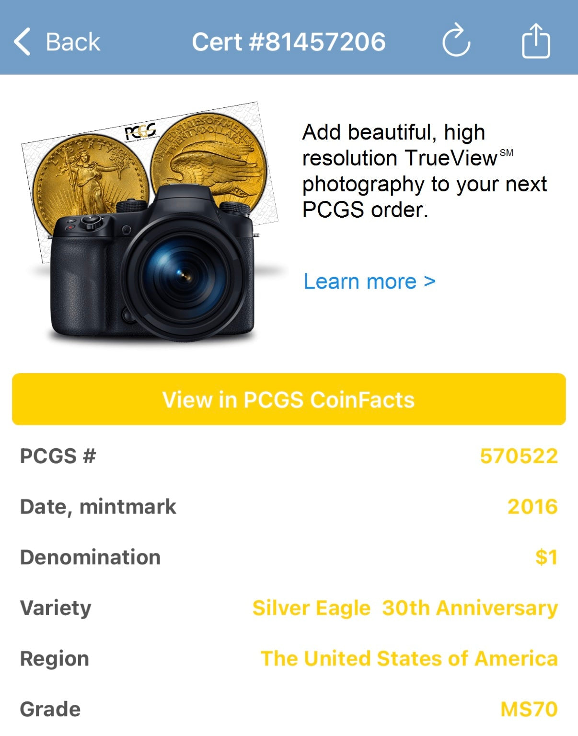Open the Learn more link
The height and width of the screenshot is (736, 578).
[370, 281]
